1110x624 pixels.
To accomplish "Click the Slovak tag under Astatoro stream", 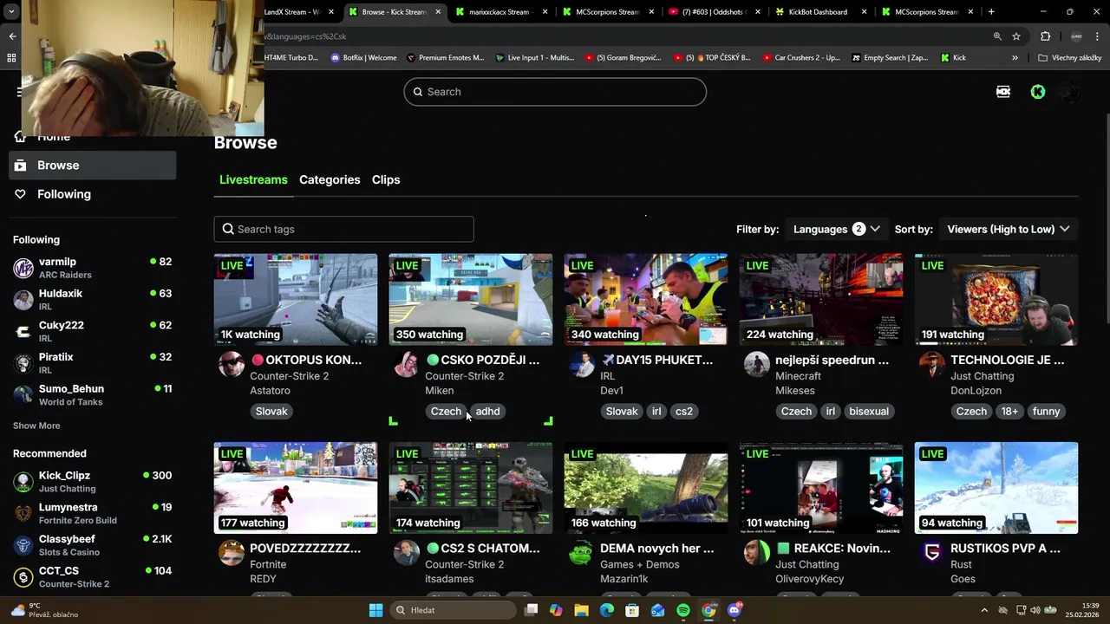I will (271, 412).
